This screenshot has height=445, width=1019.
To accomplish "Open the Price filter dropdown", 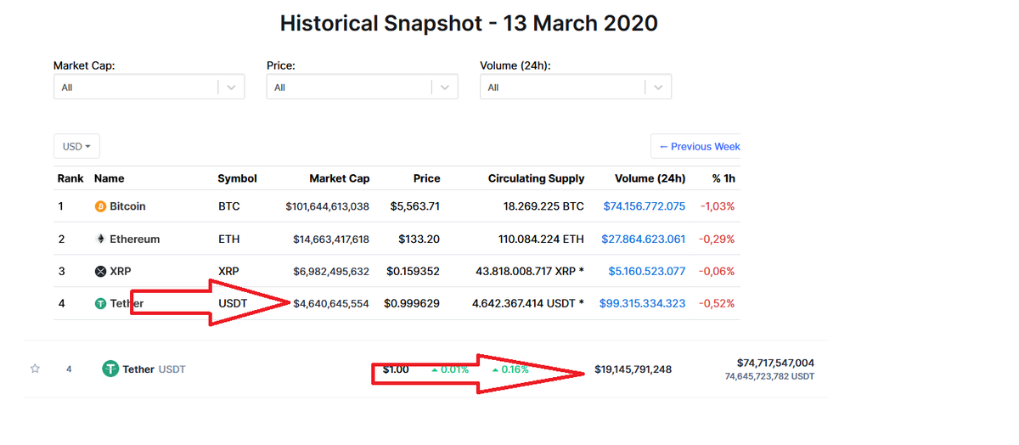I will click(362, 87).
